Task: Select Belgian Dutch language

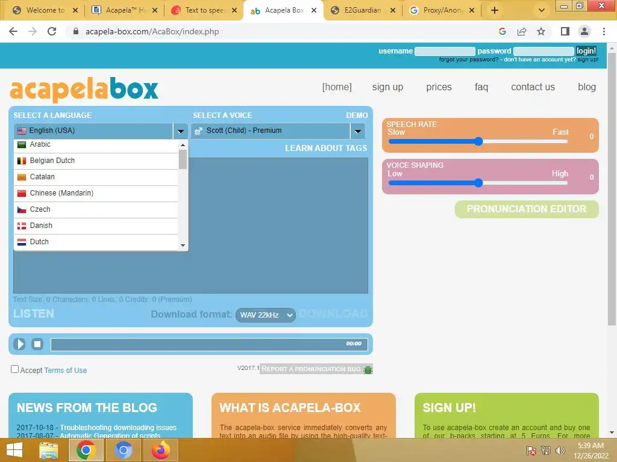Action: 96,161
